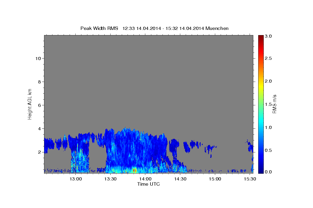The image size is (313, 208).
Task: Click the 13:30 time axis tick label
Action: [110, 179]
